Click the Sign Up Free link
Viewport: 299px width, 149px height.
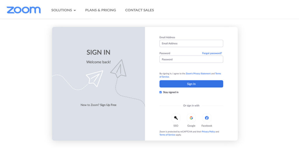point(108,105)
